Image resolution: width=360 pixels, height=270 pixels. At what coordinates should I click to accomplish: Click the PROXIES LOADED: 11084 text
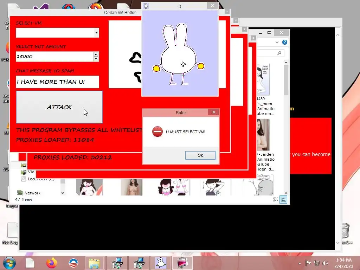[55, 140]
